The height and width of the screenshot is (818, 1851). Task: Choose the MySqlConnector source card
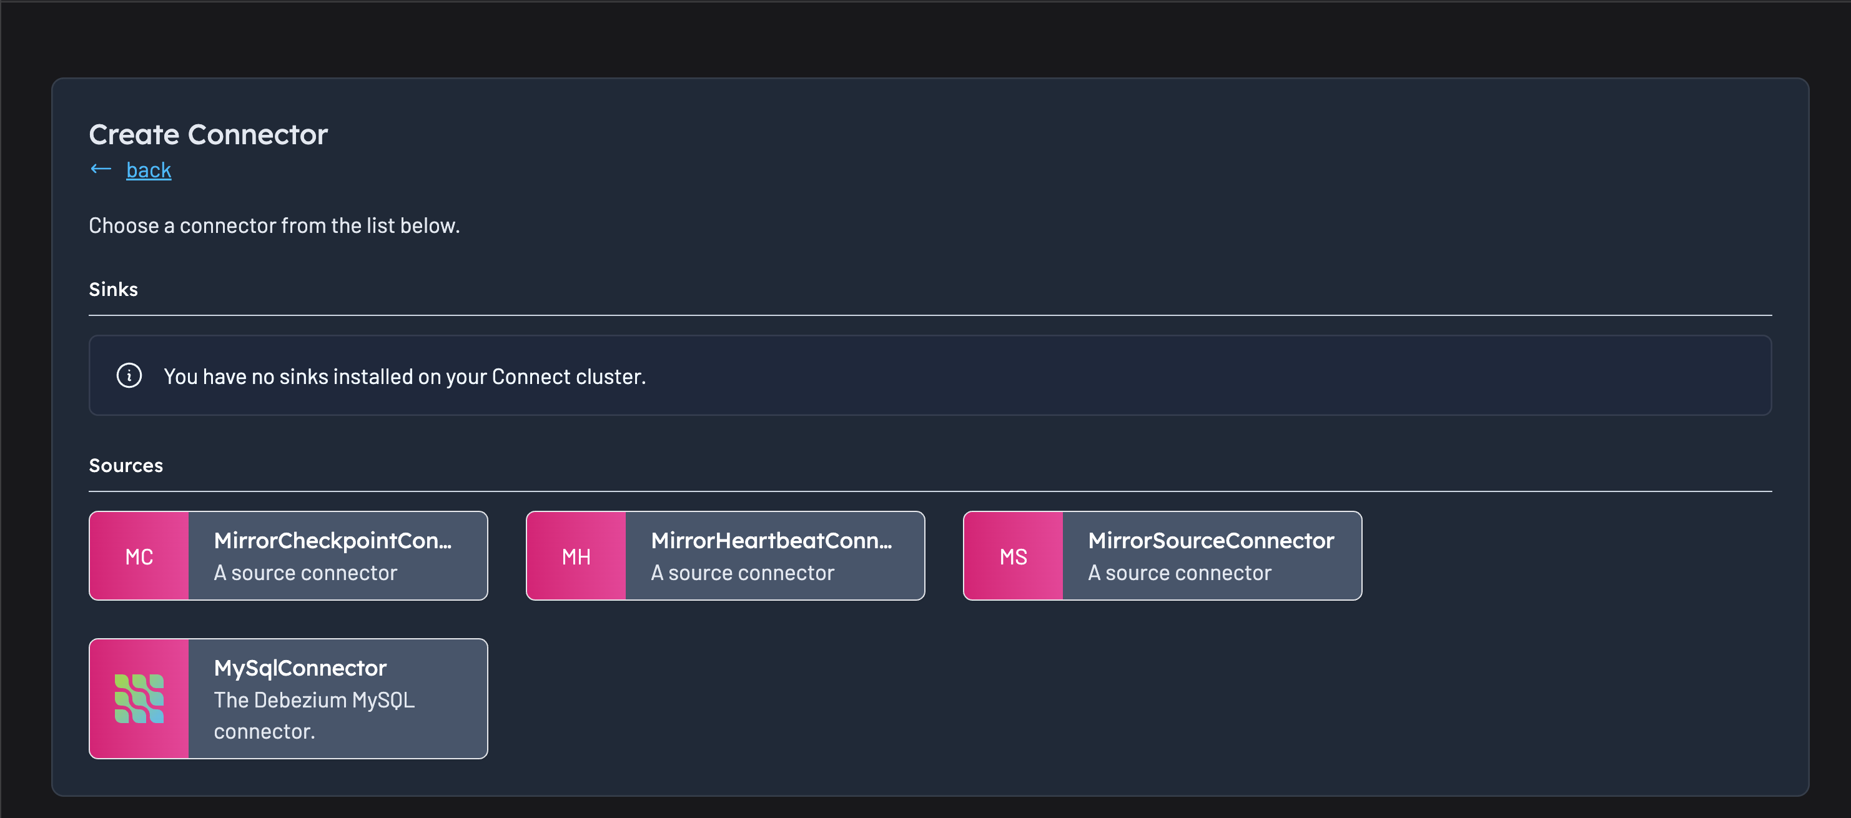[x=287, y=698]
